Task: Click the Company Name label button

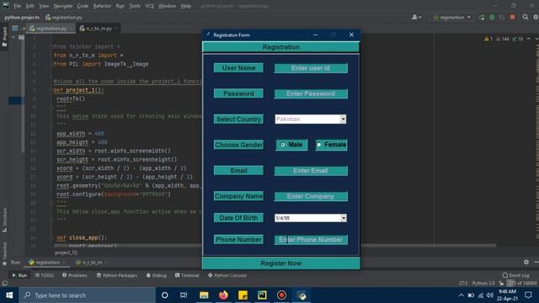Action: [x=238, y=196]
